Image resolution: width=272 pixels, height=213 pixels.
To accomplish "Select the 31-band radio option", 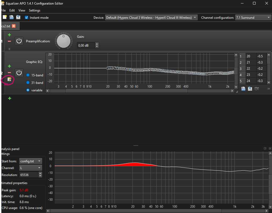I will coord(28,83).
